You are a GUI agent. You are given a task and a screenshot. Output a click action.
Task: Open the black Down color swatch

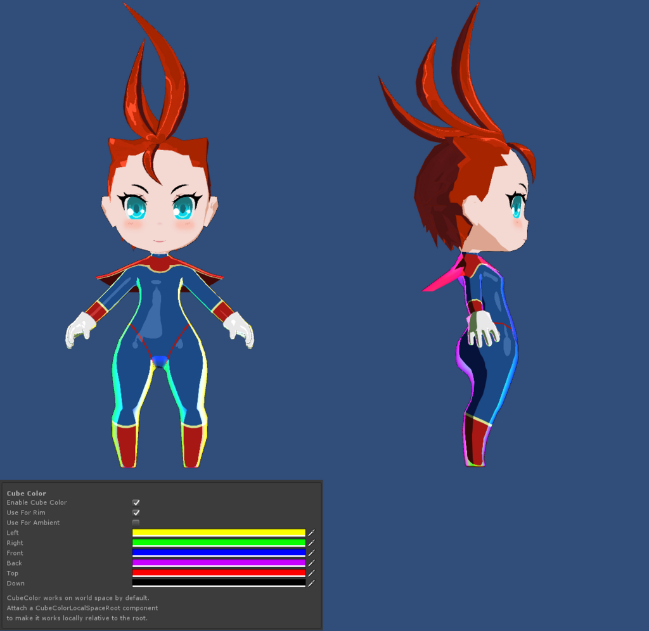point(219,583)
